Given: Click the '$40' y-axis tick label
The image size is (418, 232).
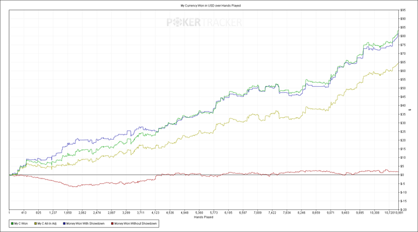Looking at the screenshot, I should tap(403, 106).
